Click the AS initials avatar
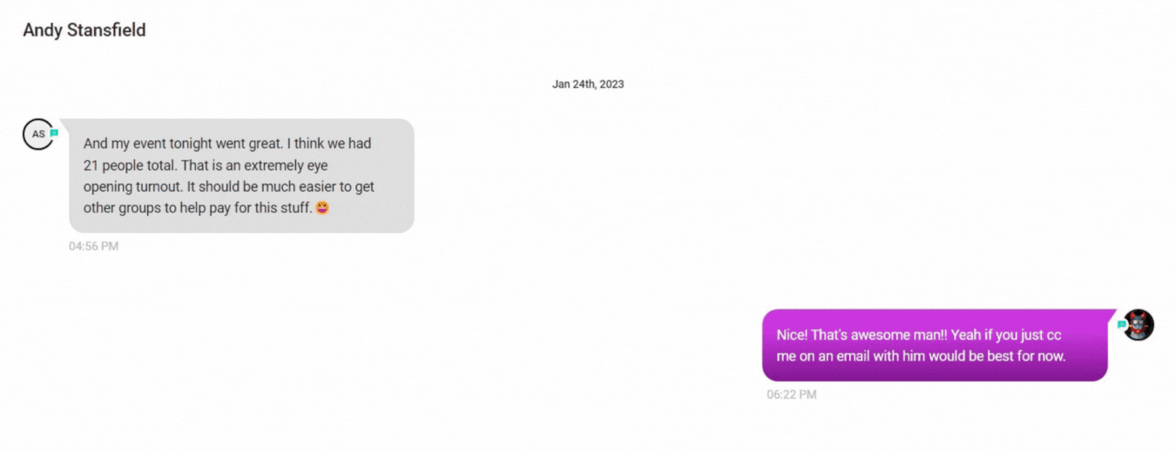This screenshot has height=453, width=1176. [x=38, y=134]
